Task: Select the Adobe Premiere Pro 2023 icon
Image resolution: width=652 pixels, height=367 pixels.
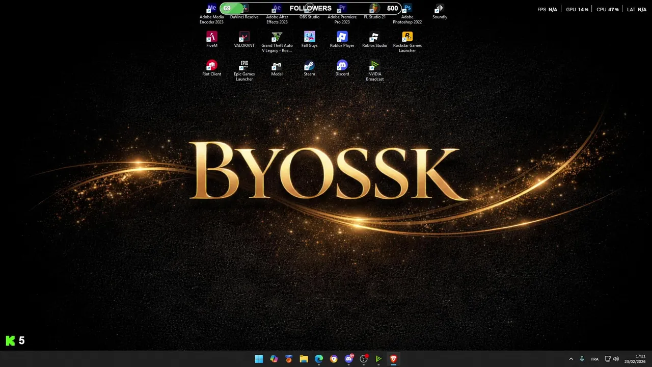Action: click(x=342, y=14)
